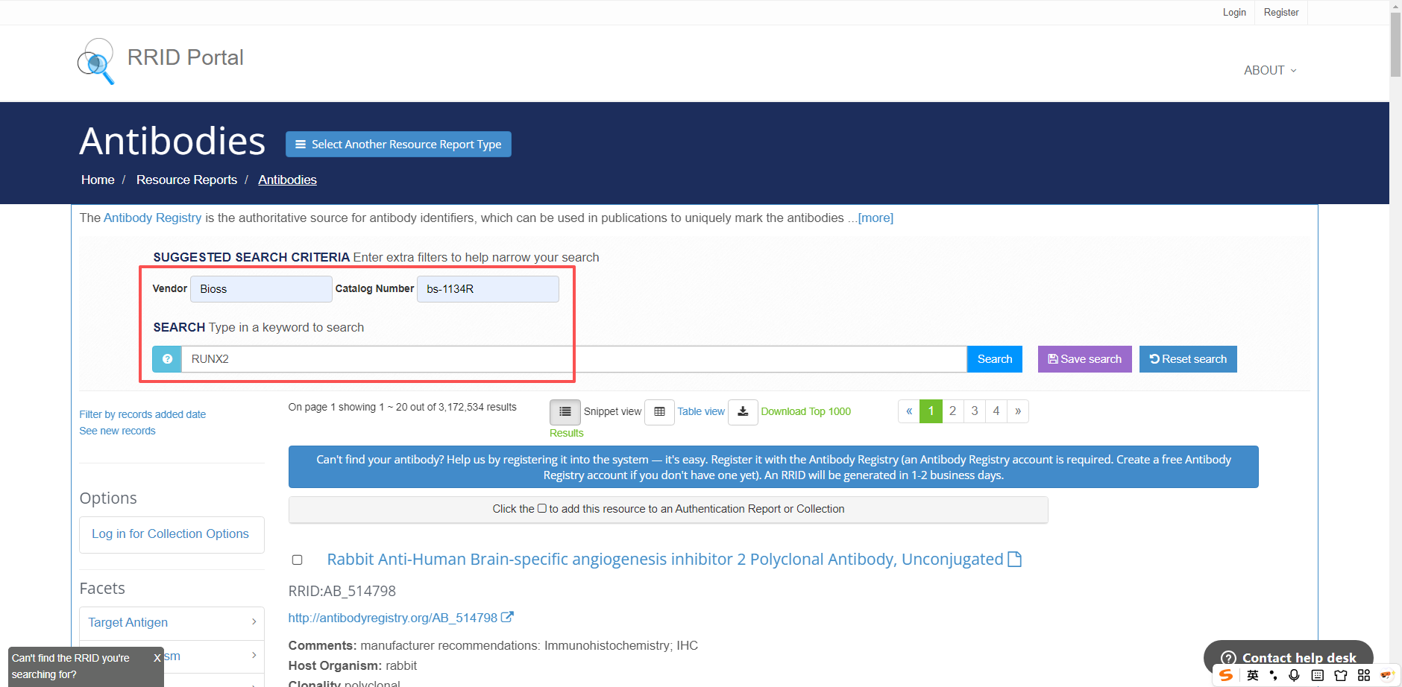Click the Vendor input field

click(261, 289)
